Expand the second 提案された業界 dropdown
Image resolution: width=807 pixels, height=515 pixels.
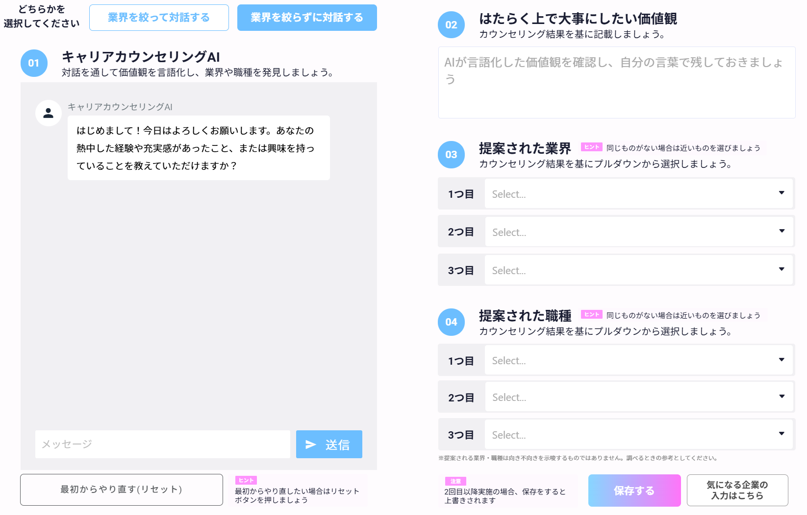coord(638,232)
